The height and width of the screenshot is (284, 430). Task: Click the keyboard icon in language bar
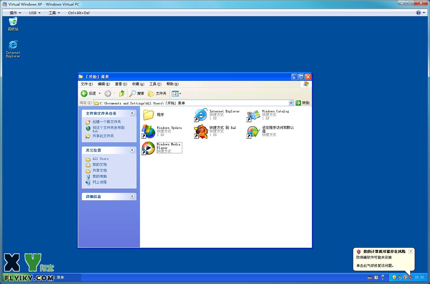point(370,278)
